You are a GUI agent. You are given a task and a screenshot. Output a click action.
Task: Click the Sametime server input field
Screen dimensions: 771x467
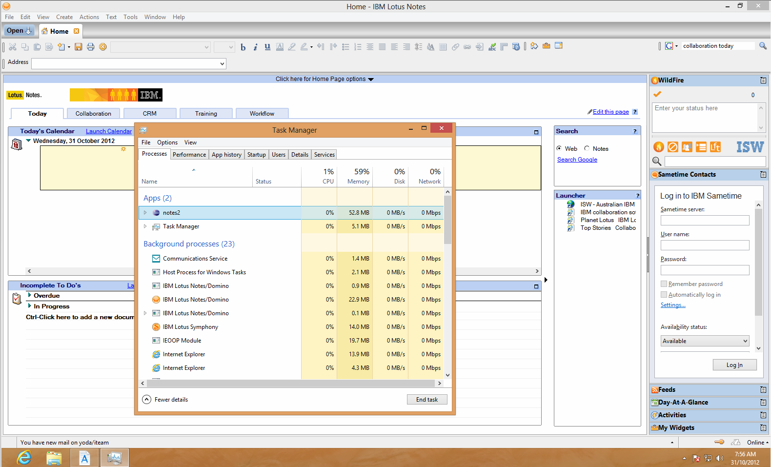(x=705, y=221)
